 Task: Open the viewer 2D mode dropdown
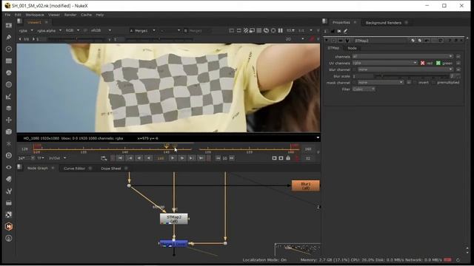point(295,39)
